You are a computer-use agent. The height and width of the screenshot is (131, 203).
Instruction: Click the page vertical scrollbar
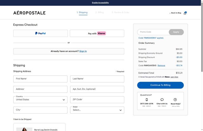(x=202, y=38)
